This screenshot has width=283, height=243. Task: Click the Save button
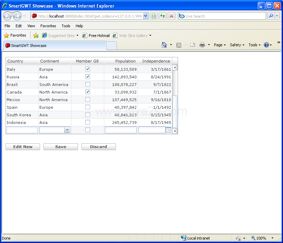pyautogui.click(x=61, y=147)
